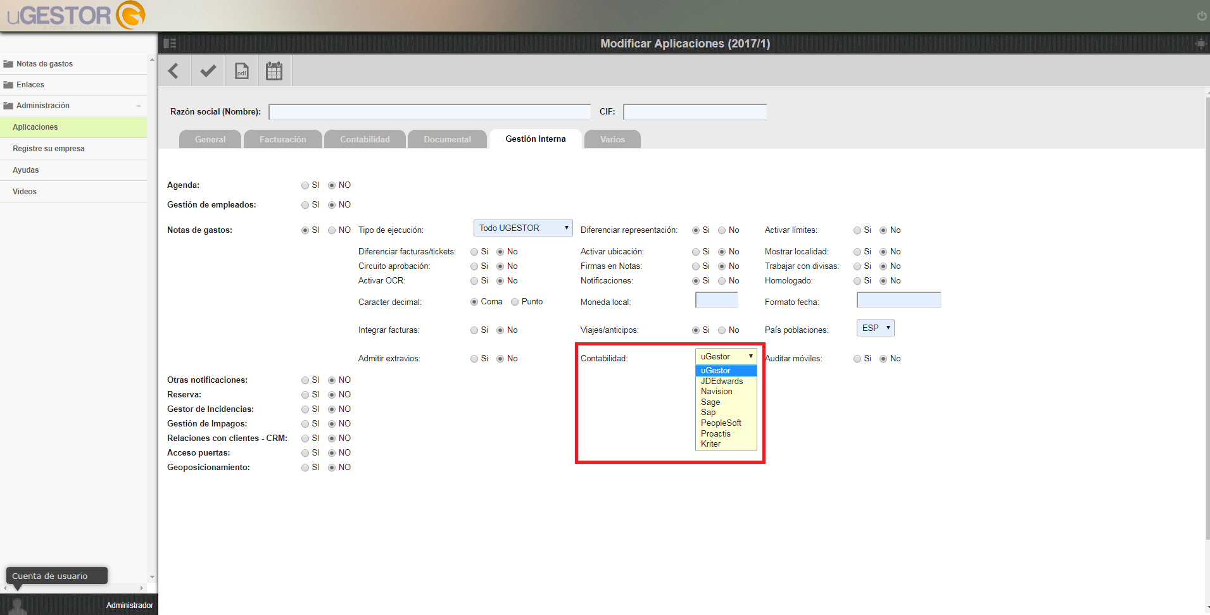Screen dimensions: 1210x615
Task: Set Activar ubicación to Si
Action: click(696, 252)
